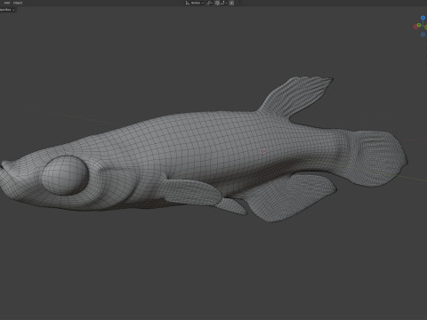This screenshot has width=427, height=320.
Task: Open the pivot point selector
Action: click(x=210, y=3)
